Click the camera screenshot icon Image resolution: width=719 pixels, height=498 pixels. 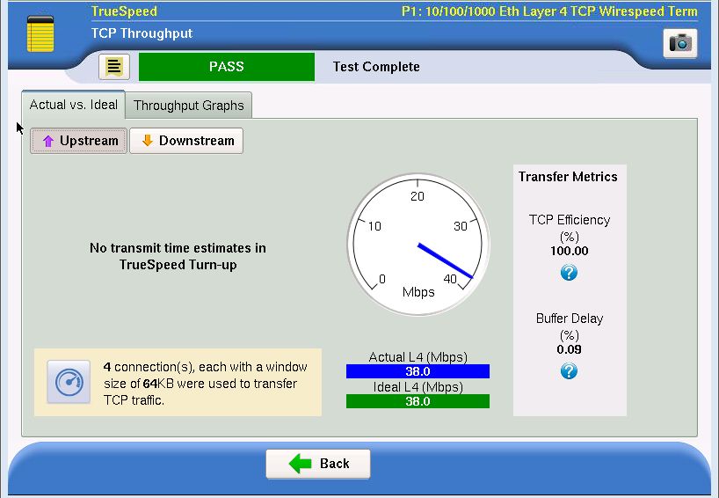coord(680,43)
